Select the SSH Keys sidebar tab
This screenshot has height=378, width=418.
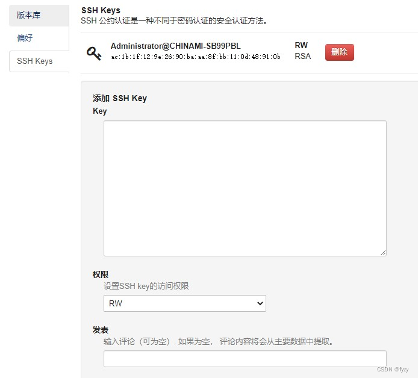tap(39, 61)
